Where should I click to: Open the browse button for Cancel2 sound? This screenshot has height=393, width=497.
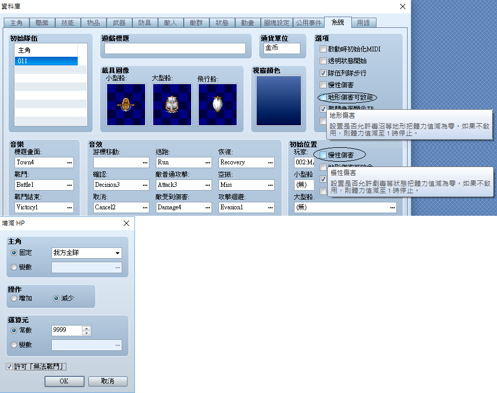(145, 208)
